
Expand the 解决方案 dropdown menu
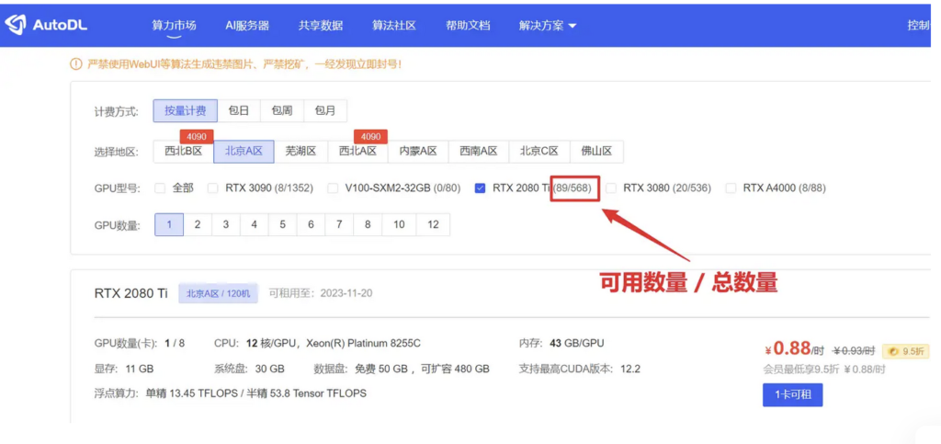[548, 25]
